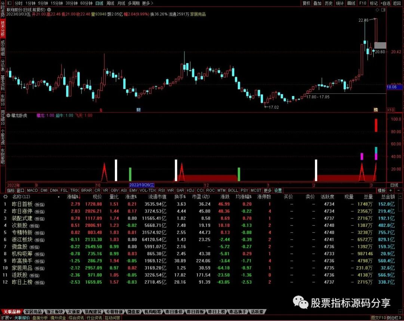Screen dimensions: 404x321
Task: Open the 技术分析 sidebar tab
Action: coord(3,28)
